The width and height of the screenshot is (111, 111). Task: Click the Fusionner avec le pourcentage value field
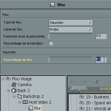[101, 36]
